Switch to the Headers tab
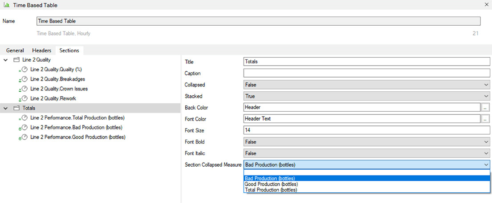 coord(42,50)
